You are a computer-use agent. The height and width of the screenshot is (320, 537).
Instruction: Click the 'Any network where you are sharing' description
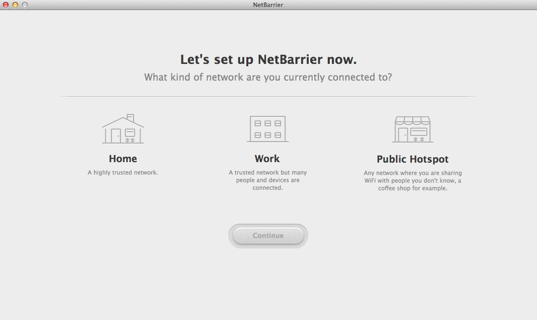click(x=413, y=181)
